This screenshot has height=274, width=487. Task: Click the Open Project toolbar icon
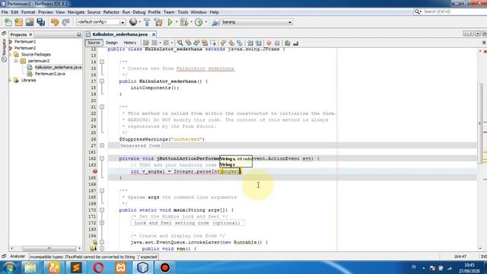[30, 22]
